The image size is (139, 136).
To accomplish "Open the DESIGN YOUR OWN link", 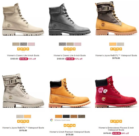I will click(x=62, y=120).
